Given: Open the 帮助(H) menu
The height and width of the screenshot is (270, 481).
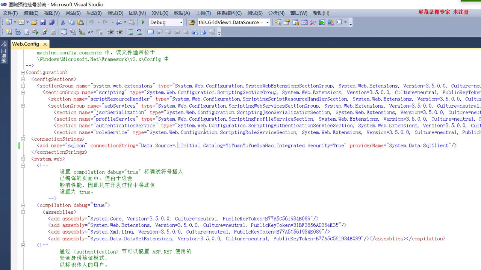Looking at the screenshot, I should 321,13.
